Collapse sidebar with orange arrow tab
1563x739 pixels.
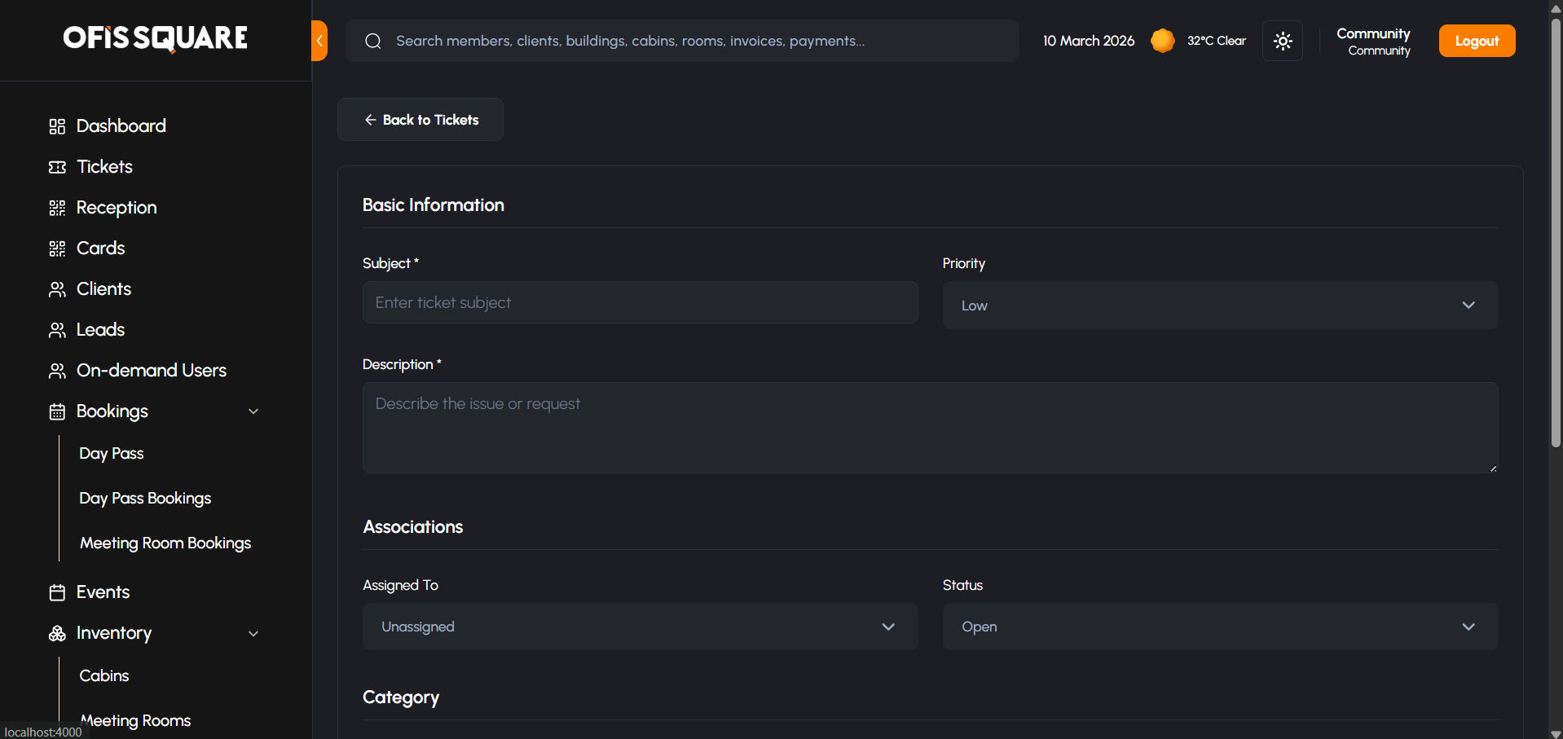pos(319,41)
